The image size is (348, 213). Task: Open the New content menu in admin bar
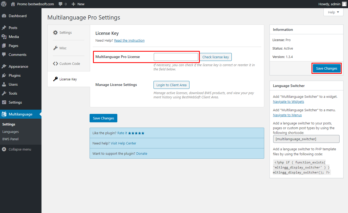pos(78,4)
